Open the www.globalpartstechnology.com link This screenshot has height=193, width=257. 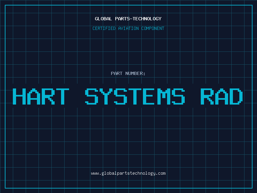(x=128, y=173)
